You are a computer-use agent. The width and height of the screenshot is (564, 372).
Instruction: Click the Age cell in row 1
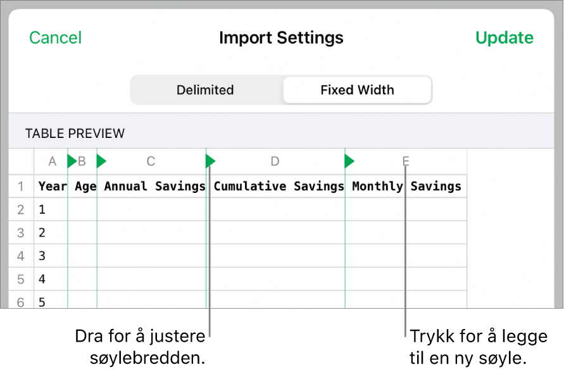(85, 187)
